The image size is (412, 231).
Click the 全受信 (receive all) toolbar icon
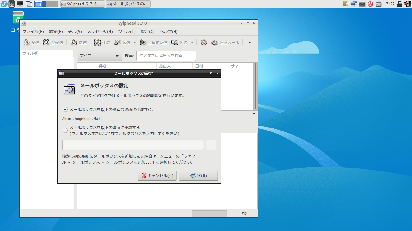pyautogui.click(x=46, y=42)
